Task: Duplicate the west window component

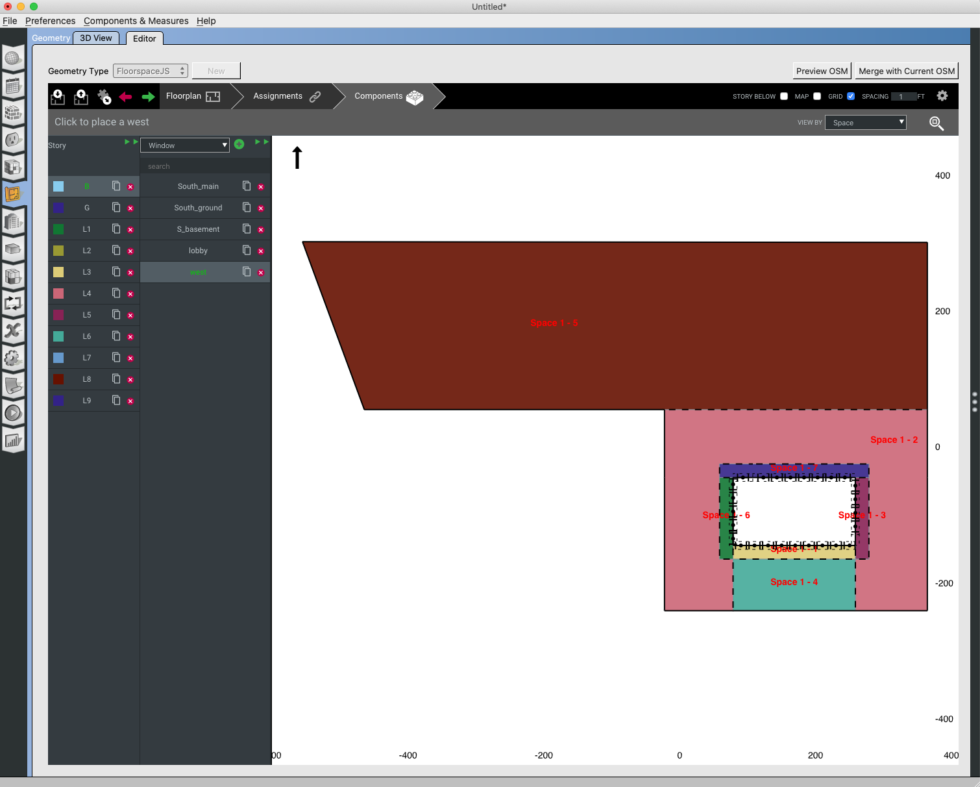Action: coord(246,271)
